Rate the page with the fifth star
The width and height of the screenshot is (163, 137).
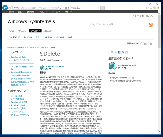click(x=151, y=43)
